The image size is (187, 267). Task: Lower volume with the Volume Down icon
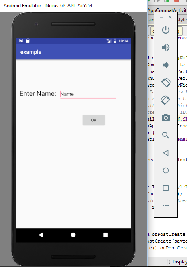166,65
